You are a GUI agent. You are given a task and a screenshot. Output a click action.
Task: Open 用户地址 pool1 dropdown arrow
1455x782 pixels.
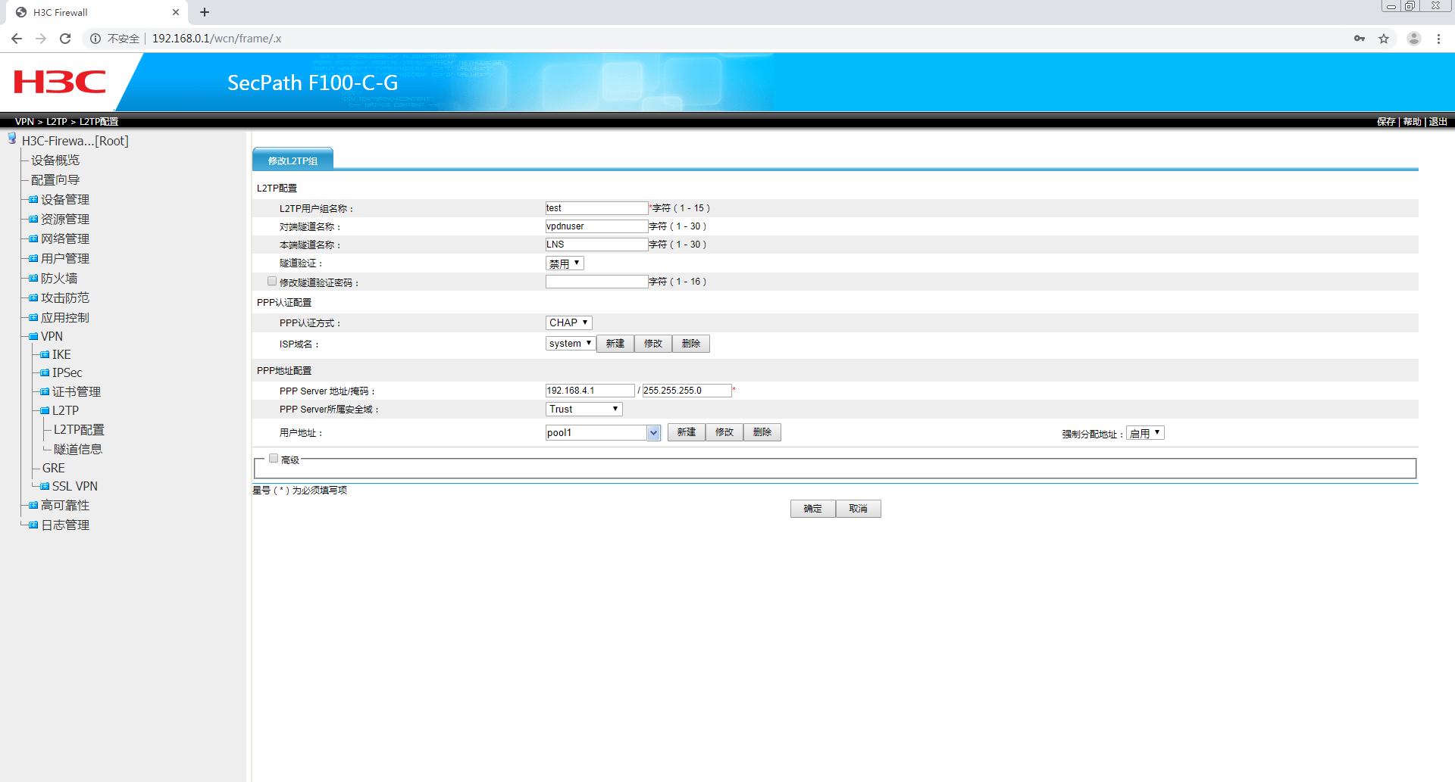[653, 433]
